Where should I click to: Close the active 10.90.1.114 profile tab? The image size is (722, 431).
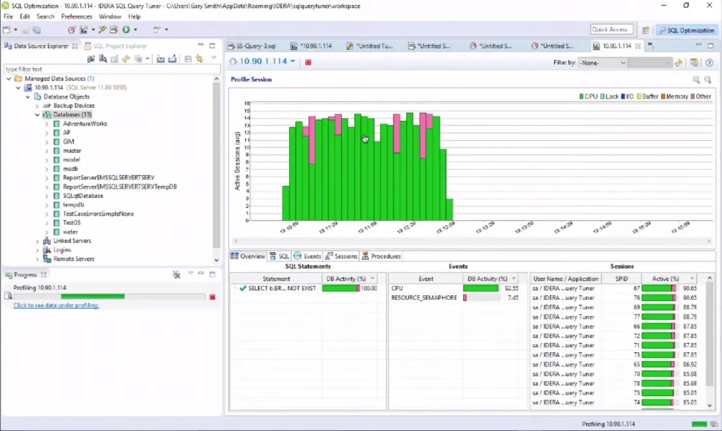coord(637,46)
